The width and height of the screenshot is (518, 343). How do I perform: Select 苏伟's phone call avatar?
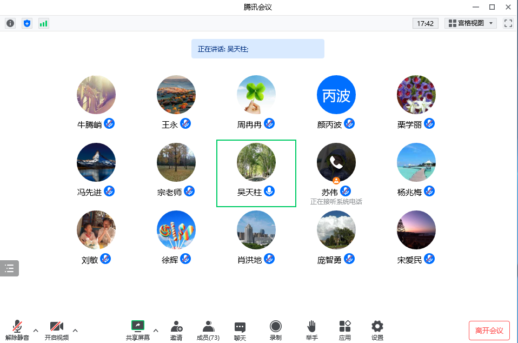[x=336, y=162]
